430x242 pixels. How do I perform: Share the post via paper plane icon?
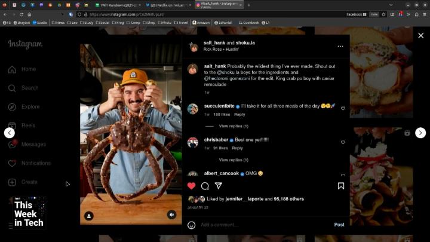pyautogui.click(x=219, y=186)
